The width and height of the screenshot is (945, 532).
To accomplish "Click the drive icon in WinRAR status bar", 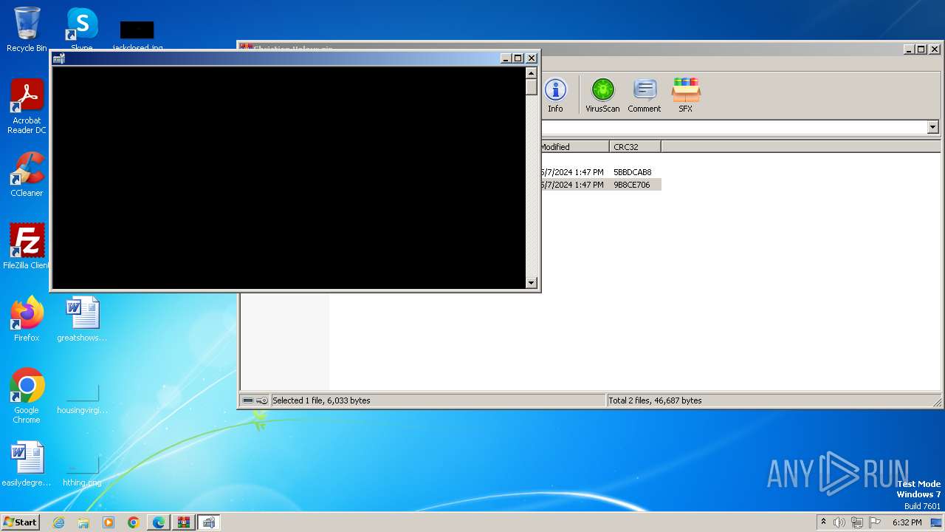I will [248, 400].
